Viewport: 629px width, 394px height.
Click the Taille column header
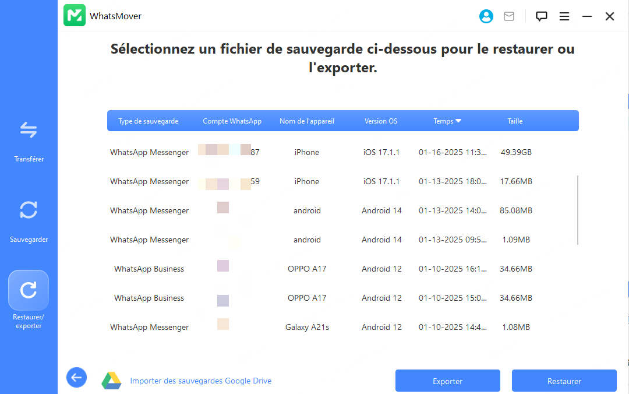[515, 121]
